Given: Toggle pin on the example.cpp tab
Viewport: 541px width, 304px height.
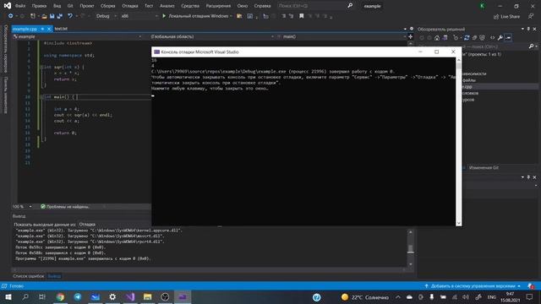Looking at the screenshot, I should pyautogui.click(x=42, y=29).
